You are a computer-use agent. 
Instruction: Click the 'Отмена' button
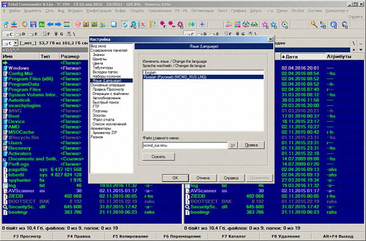coord(203,178)
